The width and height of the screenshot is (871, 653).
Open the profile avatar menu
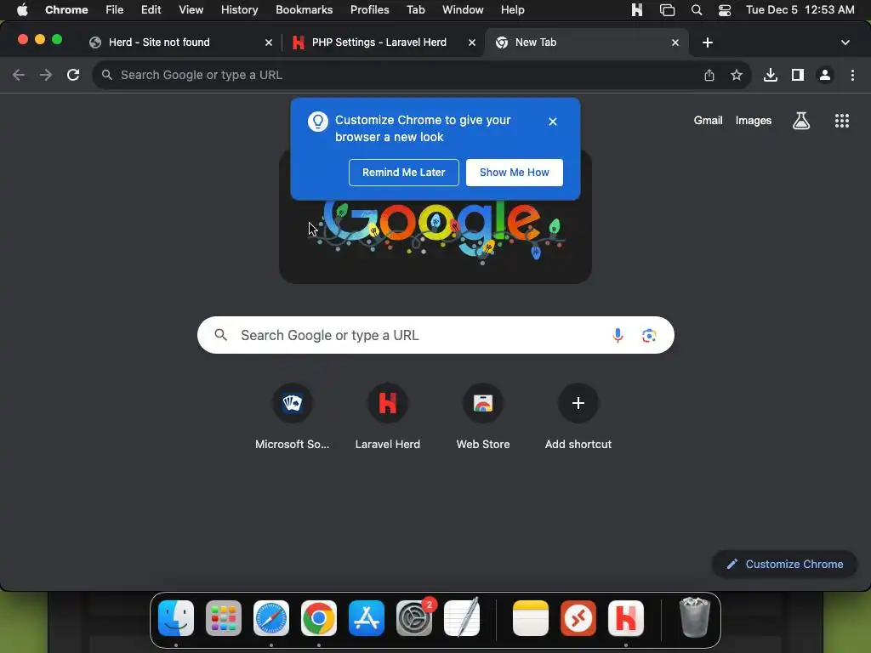825,75
